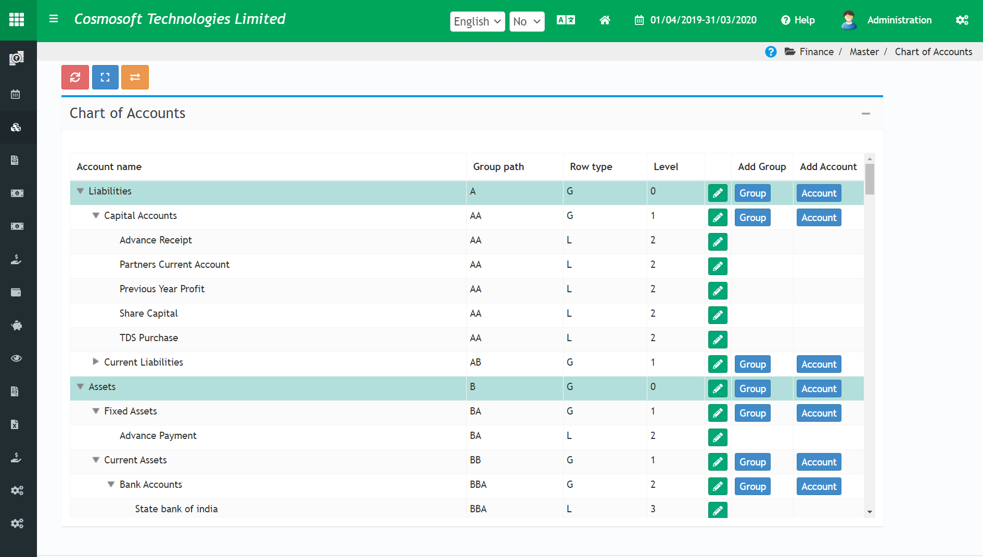Collapse the Capital Accounts node
This screenshot has width=983, height=557.
(x=96, y=215)
